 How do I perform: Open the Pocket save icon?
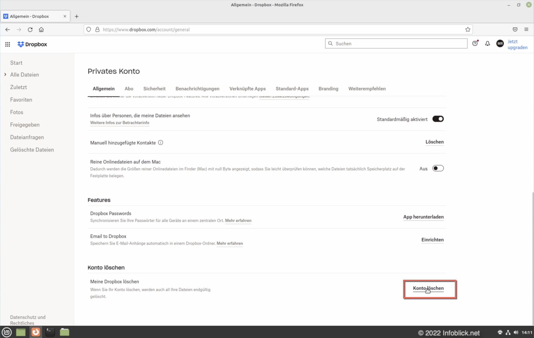[515, 30]
